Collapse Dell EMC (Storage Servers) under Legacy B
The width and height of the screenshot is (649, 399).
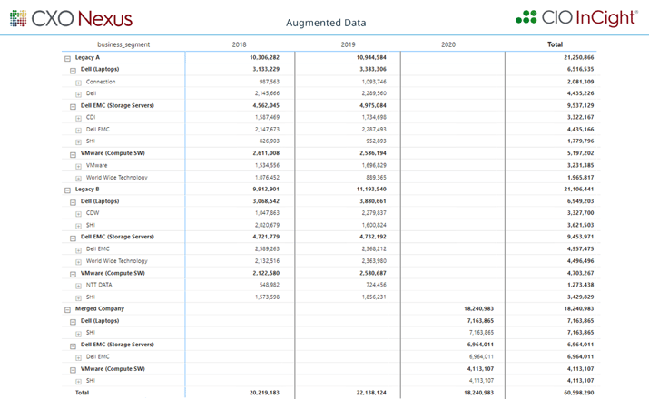pos(74,238)
